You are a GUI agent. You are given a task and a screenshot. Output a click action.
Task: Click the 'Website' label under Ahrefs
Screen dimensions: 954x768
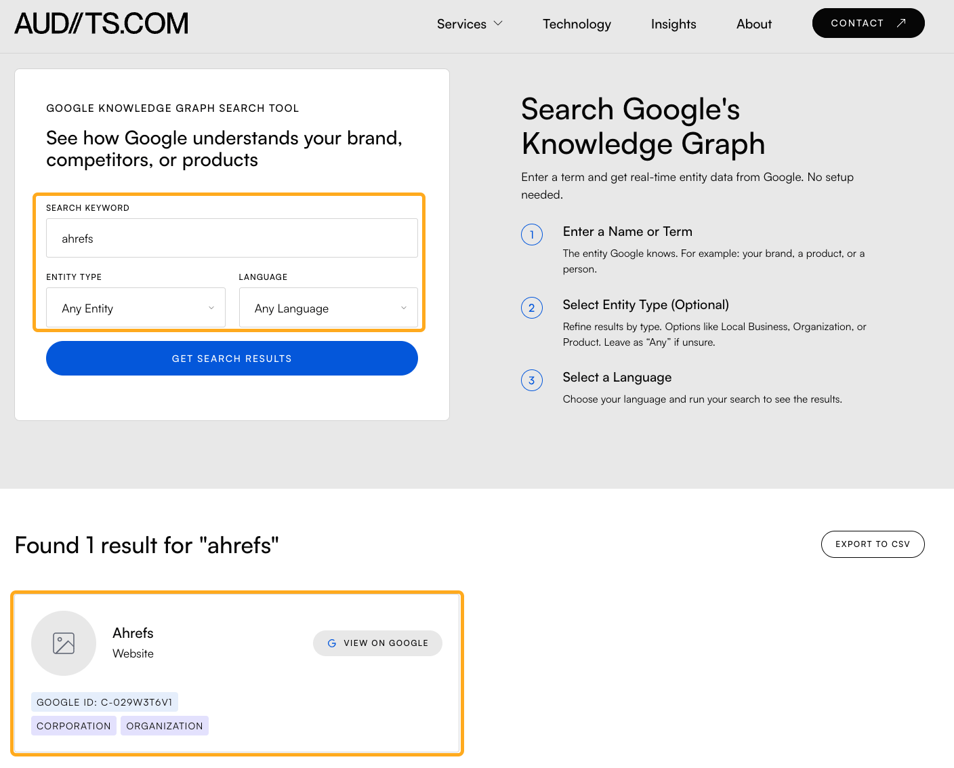(133, 653)
